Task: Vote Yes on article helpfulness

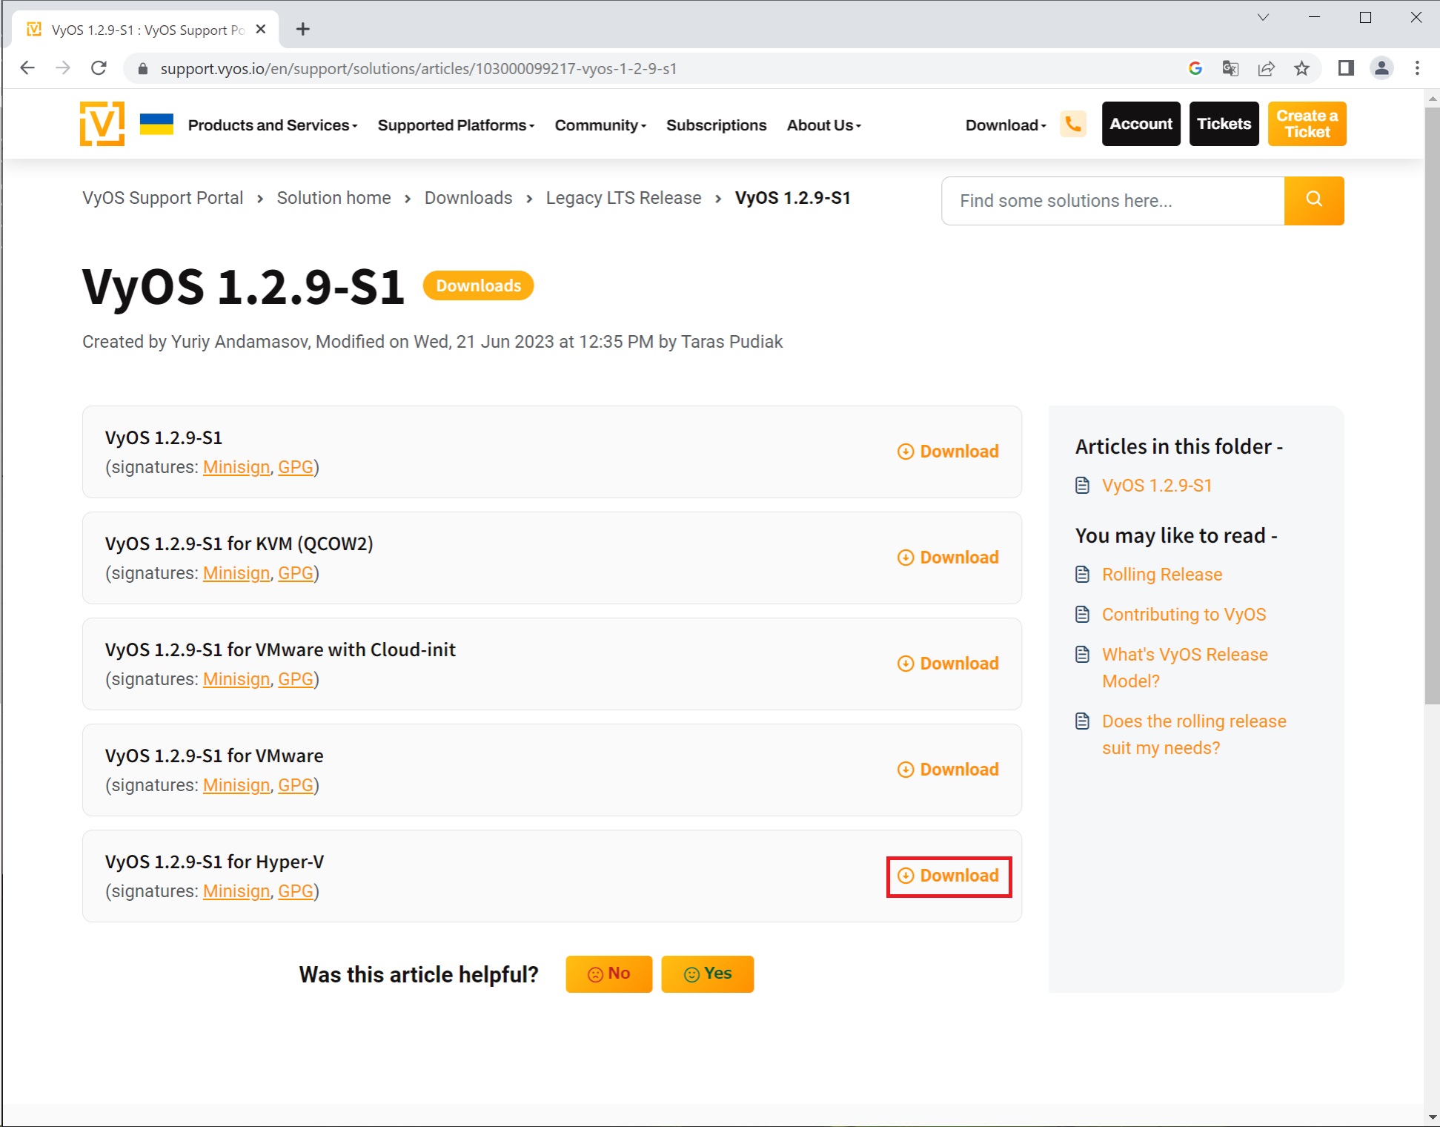Action: point(707,974)
